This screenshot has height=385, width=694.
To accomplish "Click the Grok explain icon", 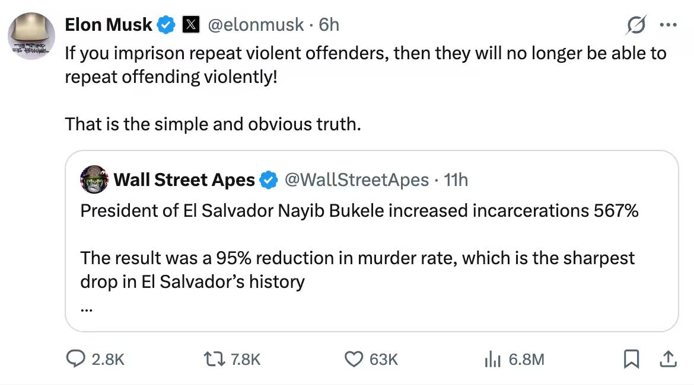I will 636,25.
